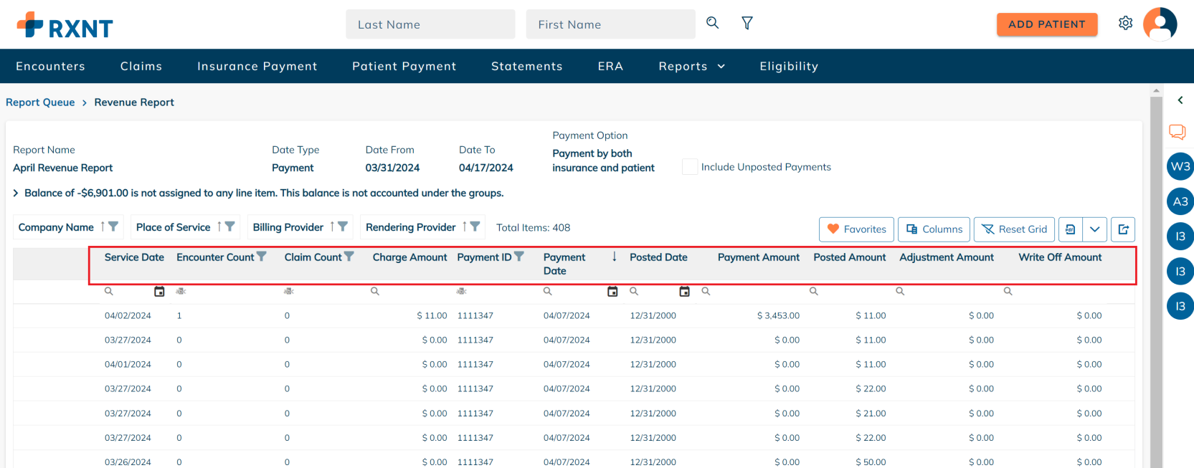Click the $ 3,453.00 payment amount cell
The height and width of the screenshot is (468, 1194).
click(x=778, y=315)
